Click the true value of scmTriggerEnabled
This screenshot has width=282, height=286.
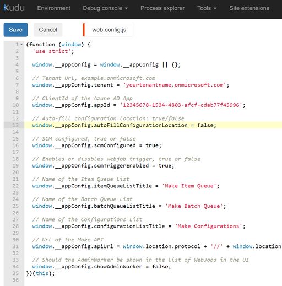[x=165, y=166]
